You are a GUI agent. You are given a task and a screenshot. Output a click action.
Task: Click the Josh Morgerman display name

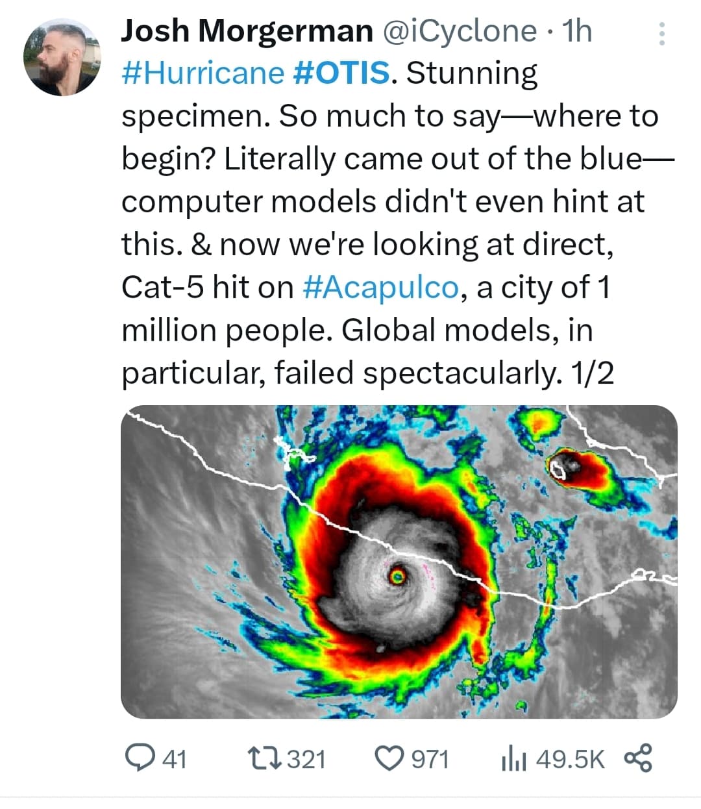[x=247, y=31]
